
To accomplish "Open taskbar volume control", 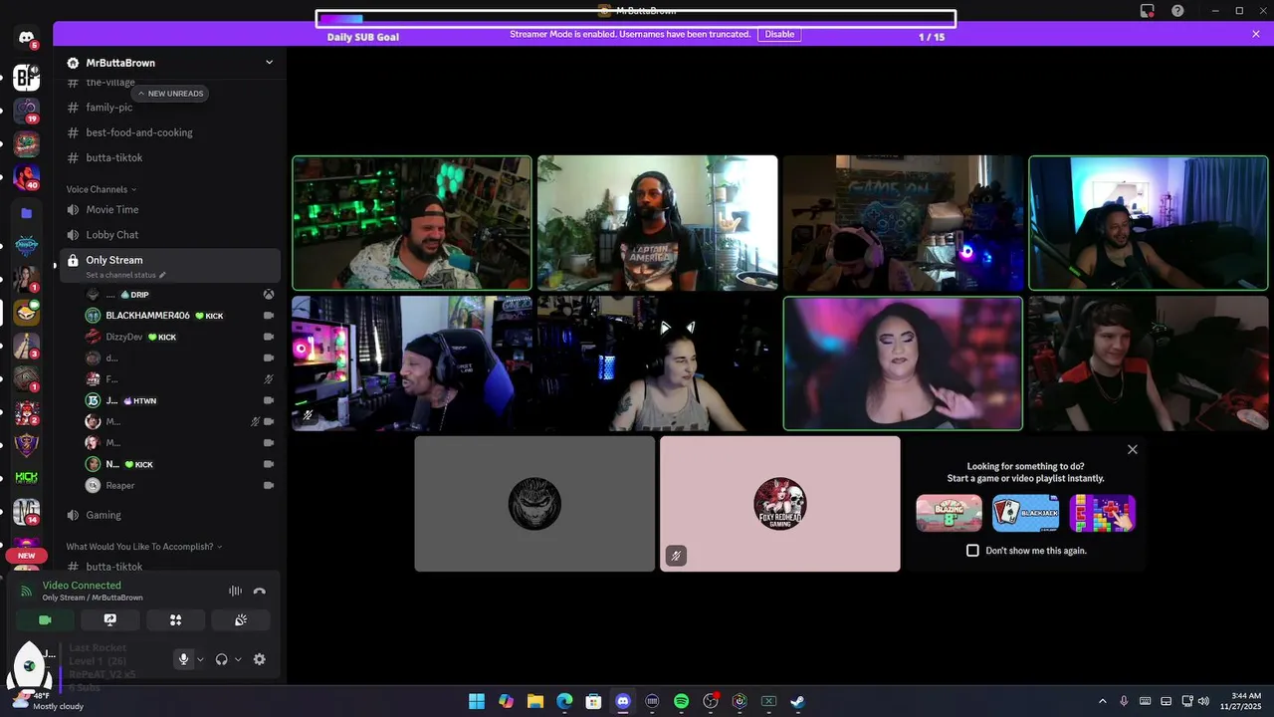I will tap(1203, 701).
